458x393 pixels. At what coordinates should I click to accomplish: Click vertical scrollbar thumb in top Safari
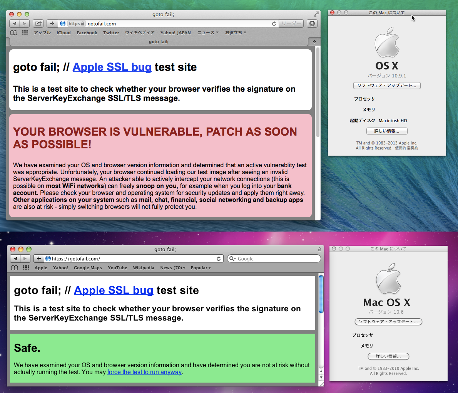tap(318, 93)
